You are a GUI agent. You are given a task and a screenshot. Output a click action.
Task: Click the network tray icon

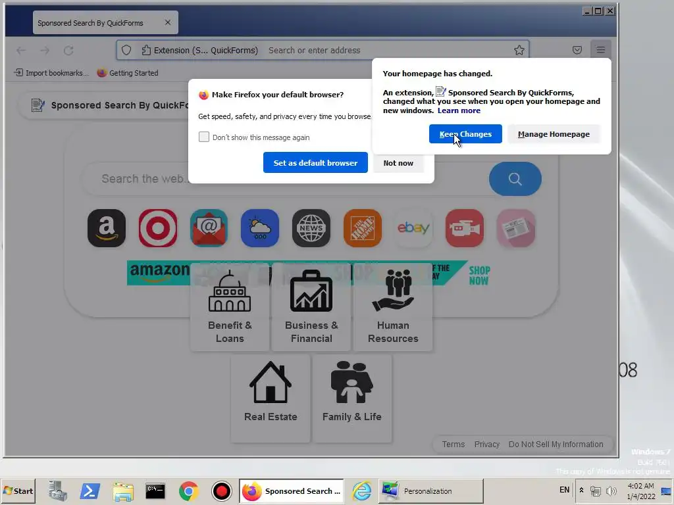coord(595,491)
